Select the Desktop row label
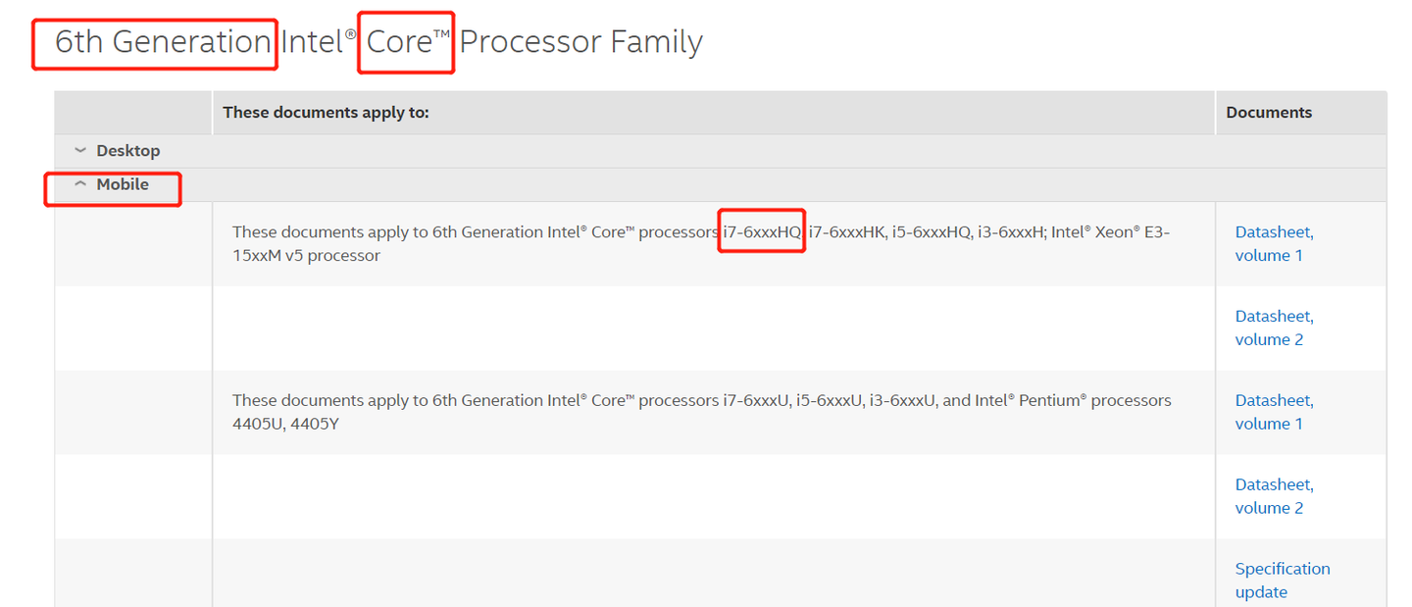This screenshot has width=1412, height=607. [x=127, y=151]
